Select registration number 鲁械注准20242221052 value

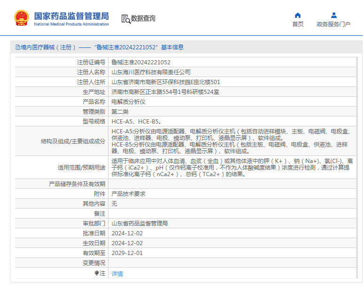pyautogui.click(x=141, y=62)
